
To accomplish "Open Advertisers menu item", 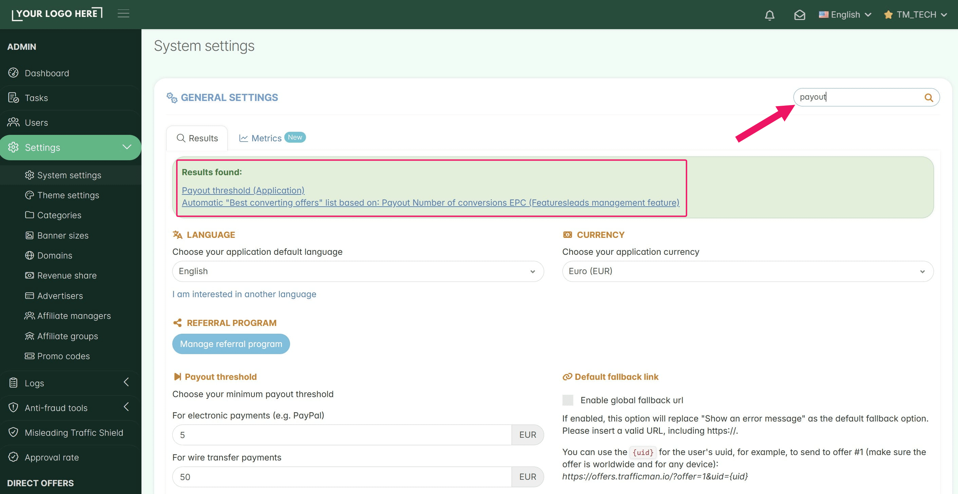I will 60,296.
